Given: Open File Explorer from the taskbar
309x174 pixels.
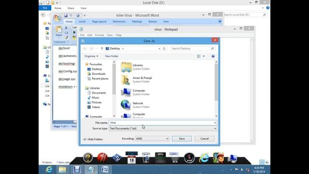Looking at the screenshot, I should point(62,170).
